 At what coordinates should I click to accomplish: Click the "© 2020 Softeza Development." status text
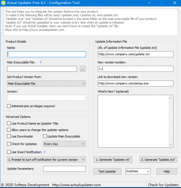tap(26, 185)
